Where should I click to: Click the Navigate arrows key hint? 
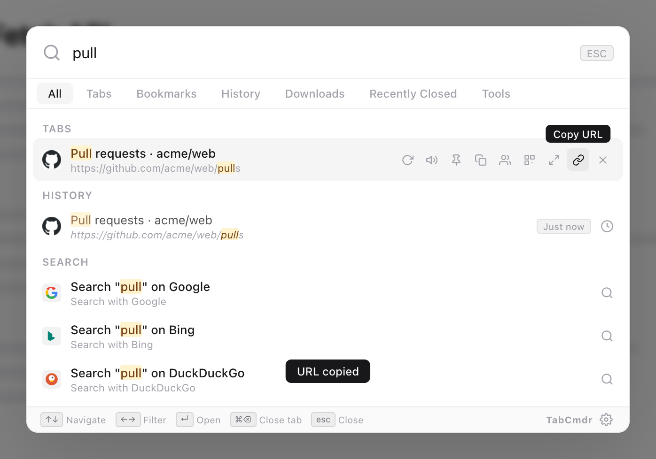(x=52, y=420)
